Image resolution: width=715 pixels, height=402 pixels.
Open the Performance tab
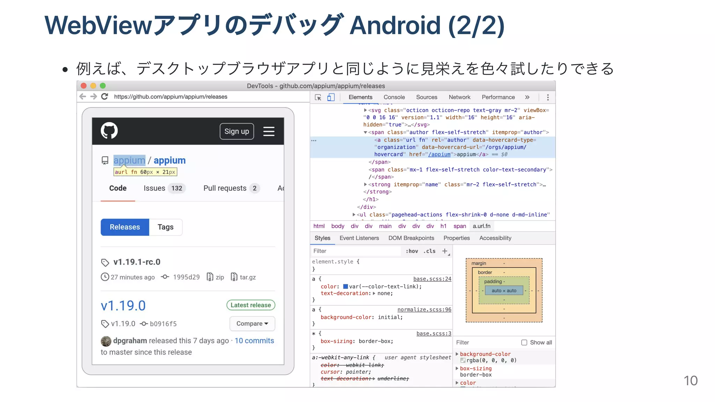[498, 97]
